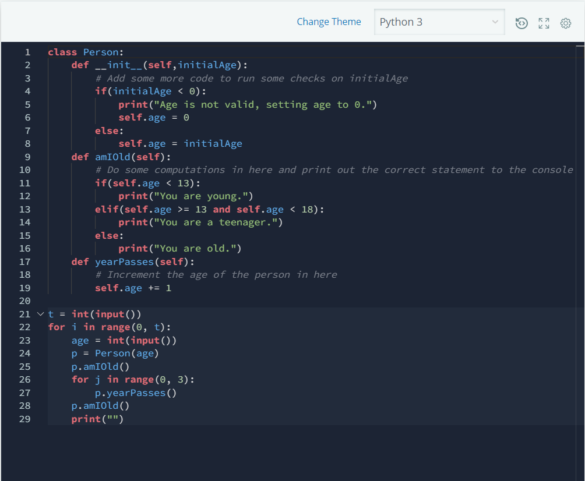Collapse the code block at line 21
This screenshot has height=481, width=585.
coord(40,314)
